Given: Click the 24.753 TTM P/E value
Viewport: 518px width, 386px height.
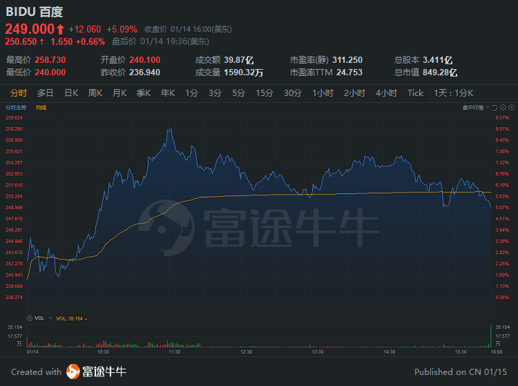Looking at the screenshot, I should click(x=349, y=73).
